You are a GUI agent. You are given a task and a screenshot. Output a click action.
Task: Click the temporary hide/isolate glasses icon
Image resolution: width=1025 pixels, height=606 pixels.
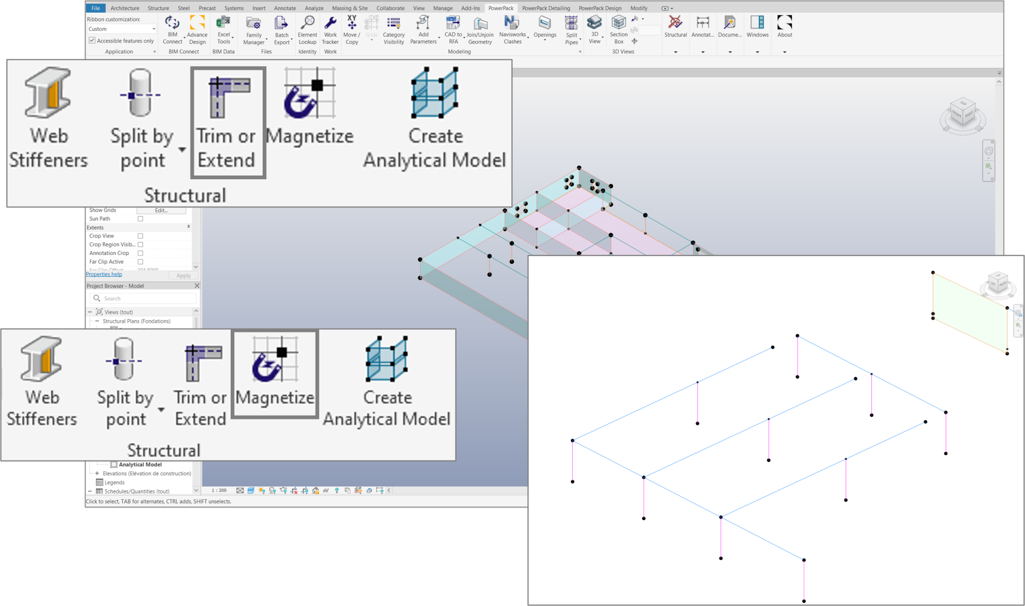(326, 490)
